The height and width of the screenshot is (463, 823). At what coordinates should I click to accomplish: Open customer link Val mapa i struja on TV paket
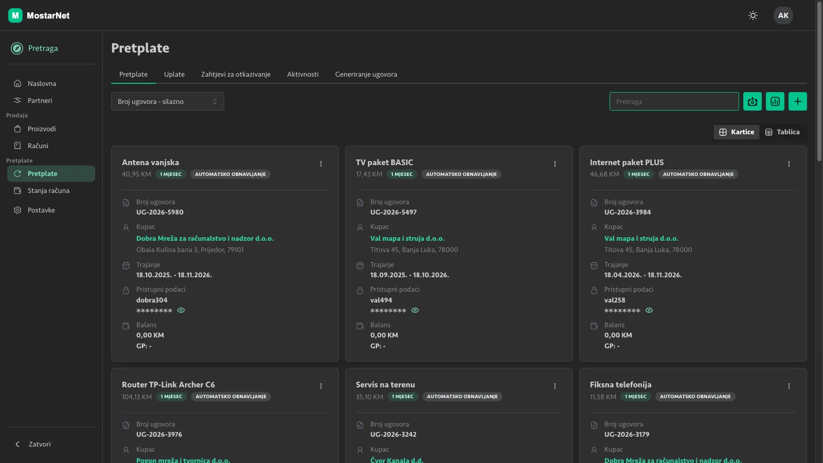pyautogui.click(x=407, y=238)
